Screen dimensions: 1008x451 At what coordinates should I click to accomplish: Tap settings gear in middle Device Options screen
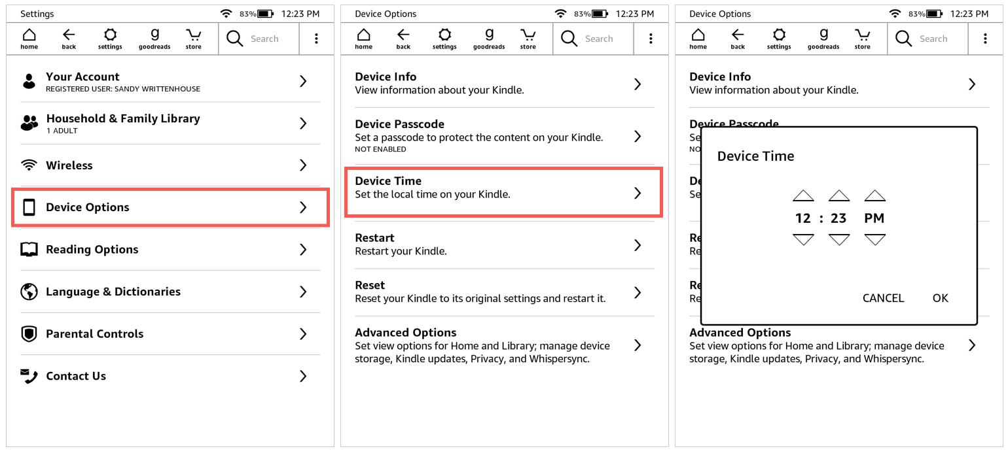click(x=444, y=39)
